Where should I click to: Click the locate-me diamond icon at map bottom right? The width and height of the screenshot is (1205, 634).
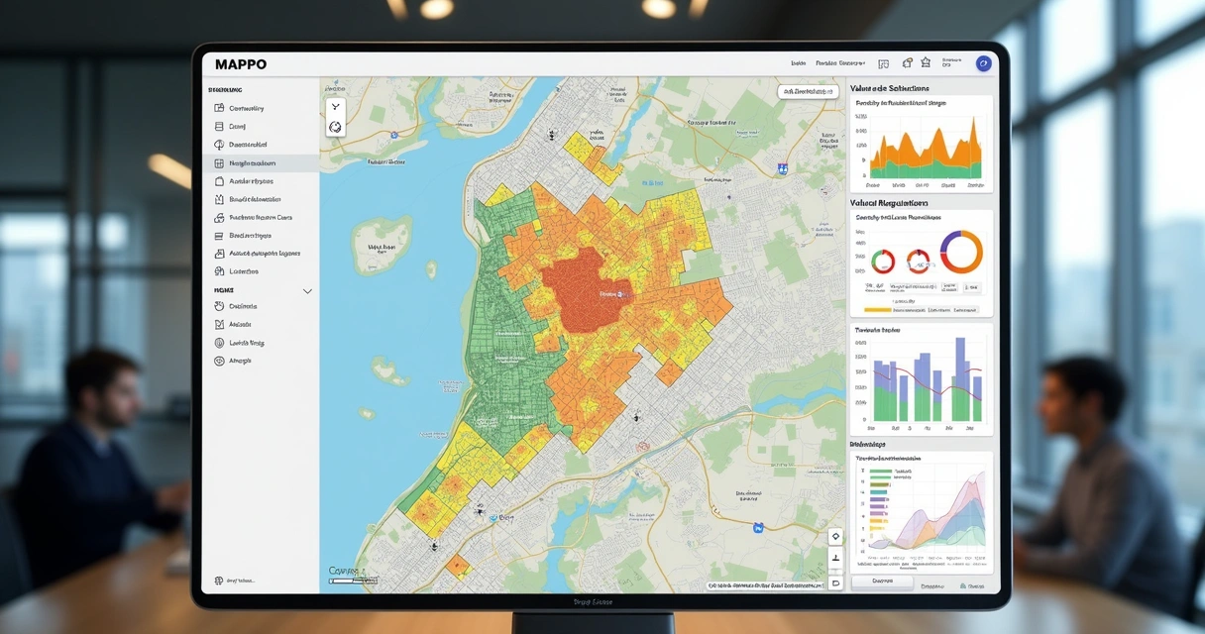tap(835, 535)
